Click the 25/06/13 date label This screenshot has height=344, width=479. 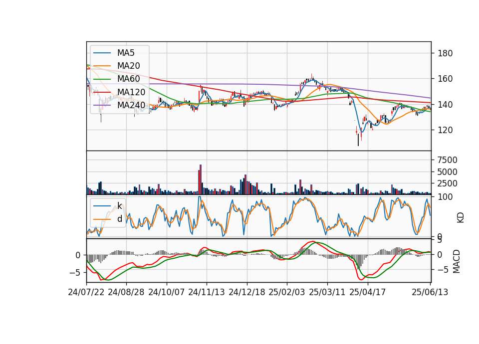[430, 292]
